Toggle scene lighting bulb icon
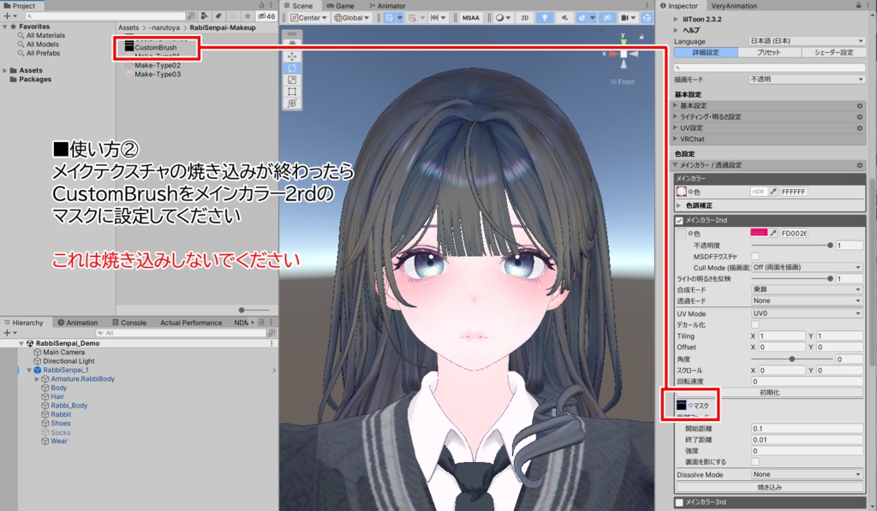This screenshot has width=877, height=511. tap(544, 18)
